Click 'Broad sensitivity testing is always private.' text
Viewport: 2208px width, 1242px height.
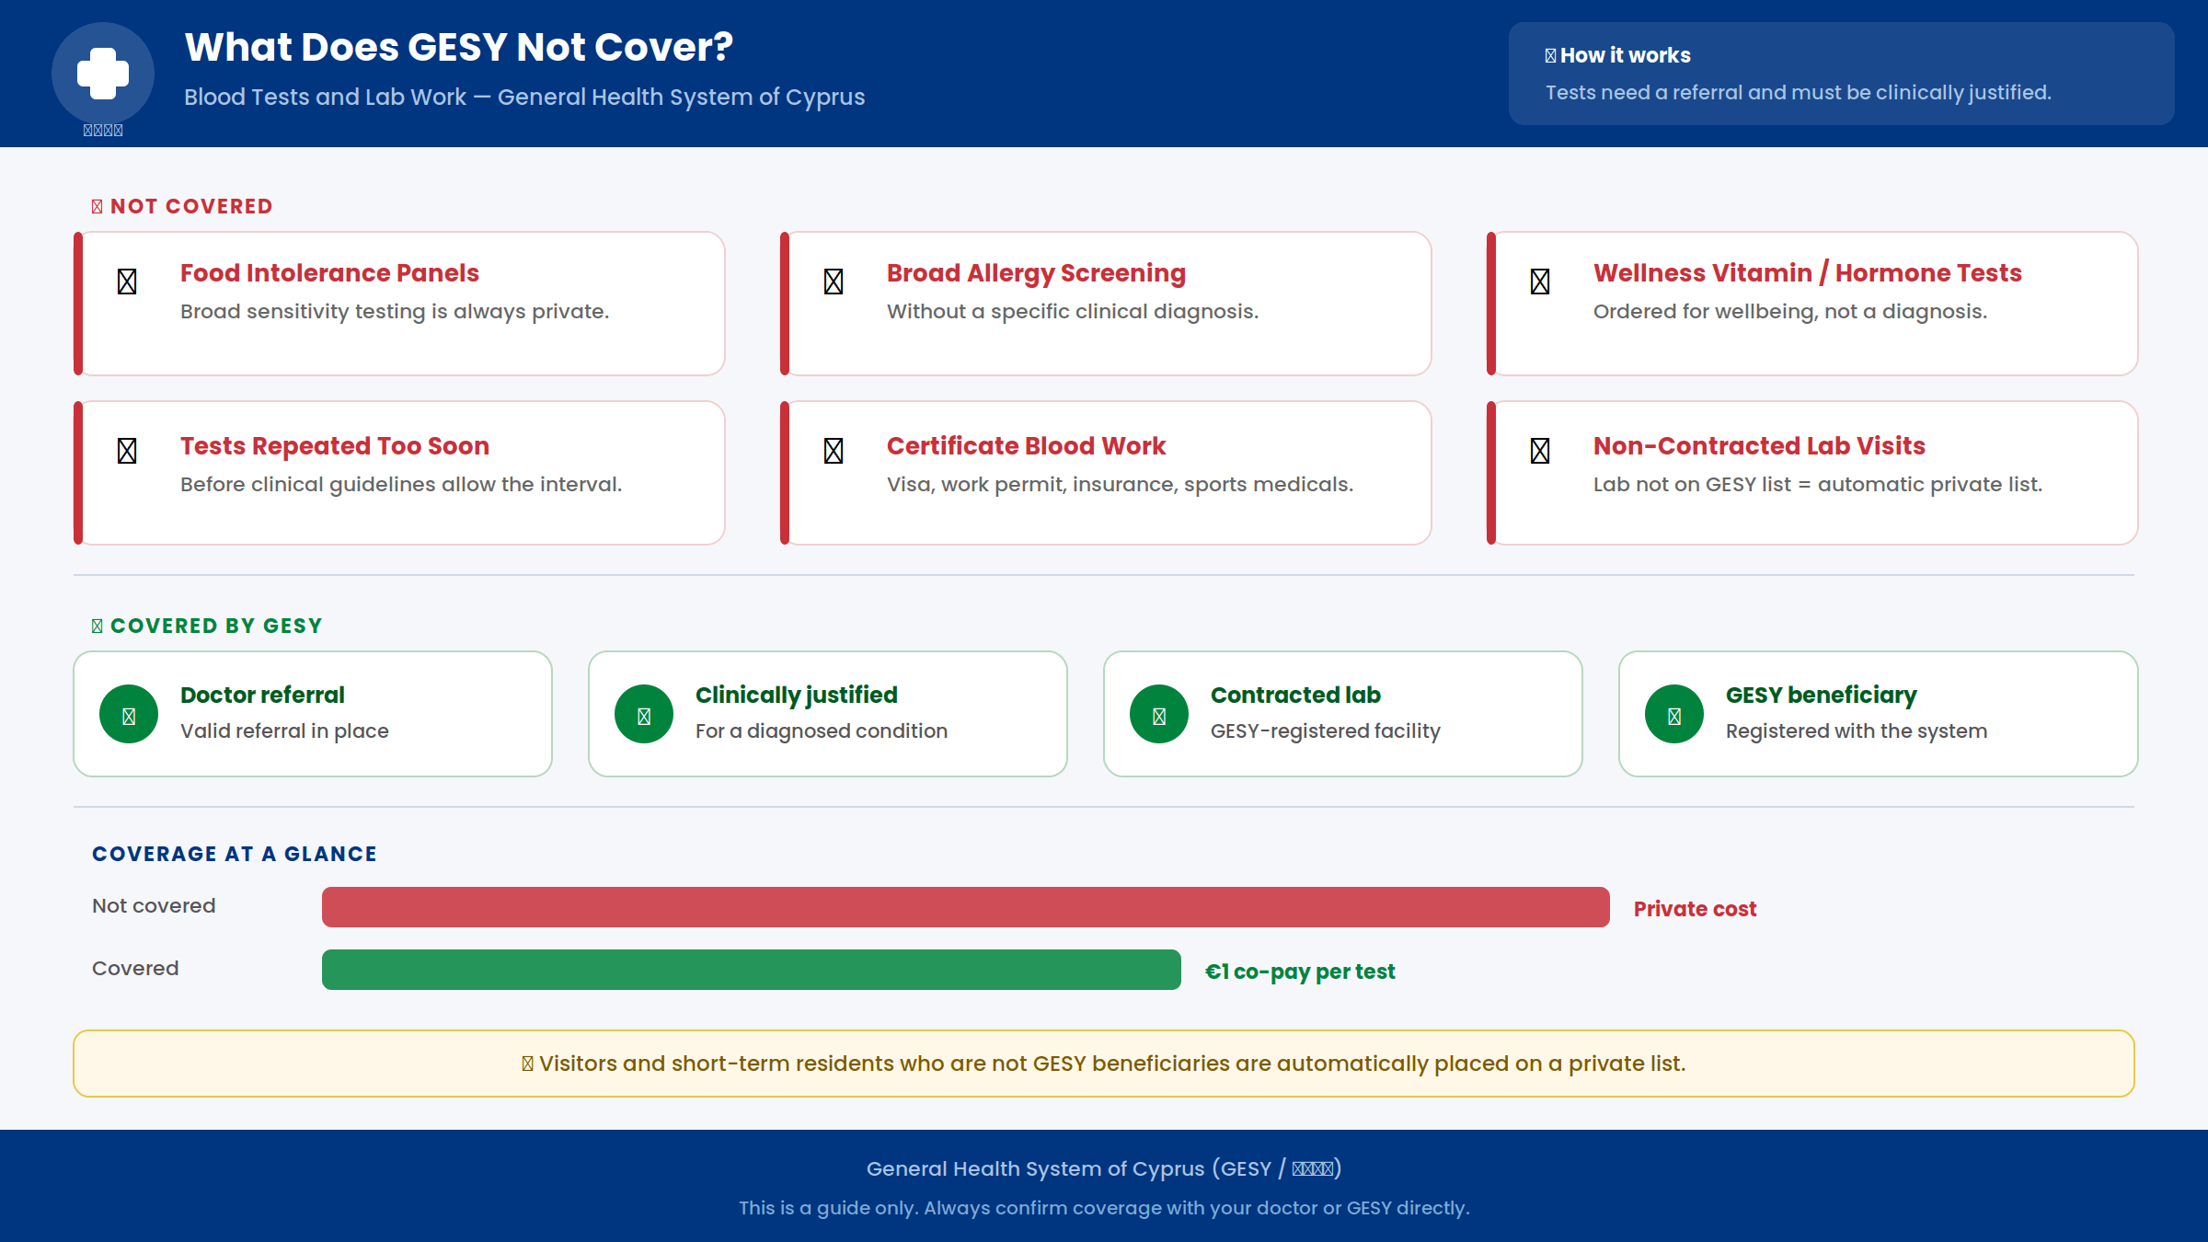[395, 312]
